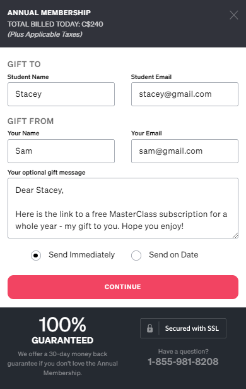Click the Continue button

[123, 287]
